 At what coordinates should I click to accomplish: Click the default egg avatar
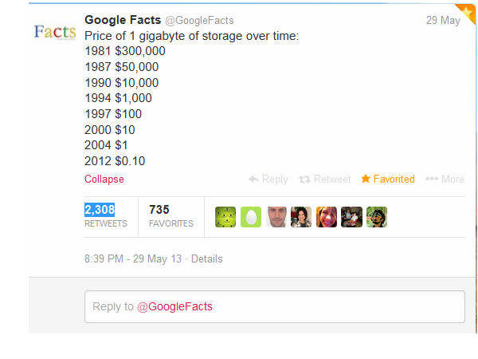[x=251, y=217]
